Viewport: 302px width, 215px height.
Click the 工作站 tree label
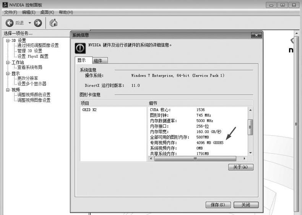click(x=18, y=63)
